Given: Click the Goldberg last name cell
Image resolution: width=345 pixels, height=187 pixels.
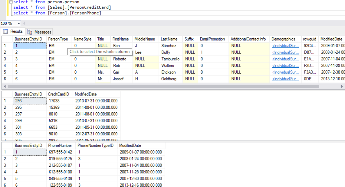Looking at the screenshot, I should (171, 79).
